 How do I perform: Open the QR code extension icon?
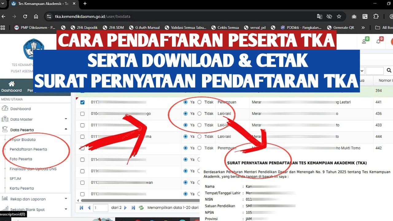pyautogui.click(x=365, y=17)
